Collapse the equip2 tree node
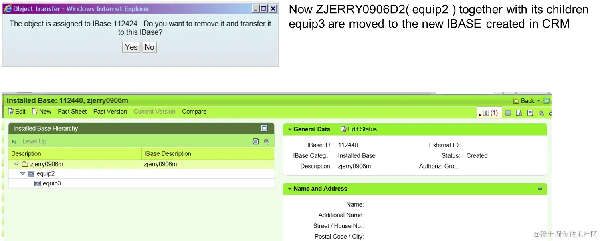The image size is (600, 241). [x=23, y=174]
